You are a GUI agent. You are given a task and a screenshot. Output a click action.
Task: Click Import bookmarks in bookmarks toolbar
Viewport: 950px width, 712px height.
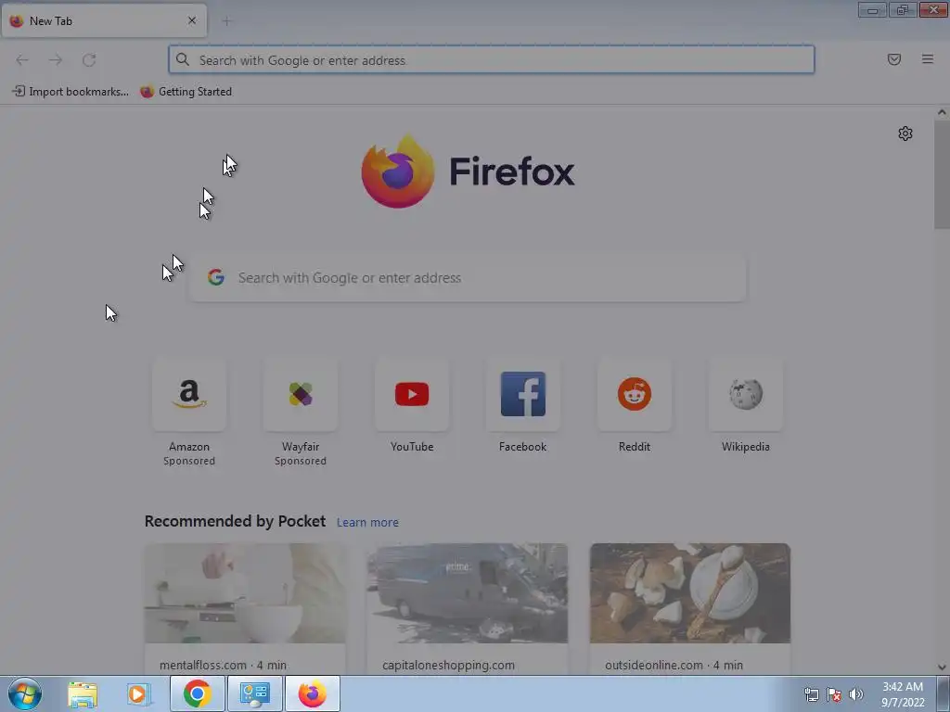71,92
